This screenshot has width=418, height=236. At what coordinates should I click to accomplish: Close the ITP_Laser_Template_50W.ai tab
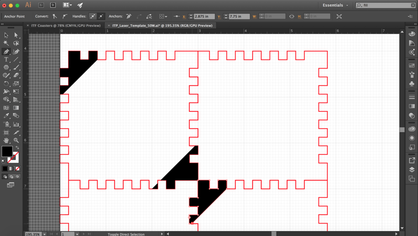109,26
